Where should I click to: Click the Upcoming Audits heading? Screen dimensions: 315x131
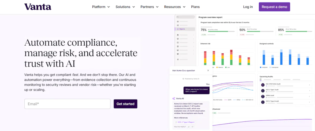(266, 77)
